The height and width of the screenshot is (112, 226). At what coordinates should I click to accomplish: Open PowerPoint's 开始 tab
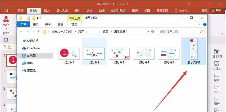tap(21, 11)
